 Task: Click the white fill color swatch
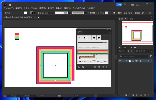pos(25,13)
